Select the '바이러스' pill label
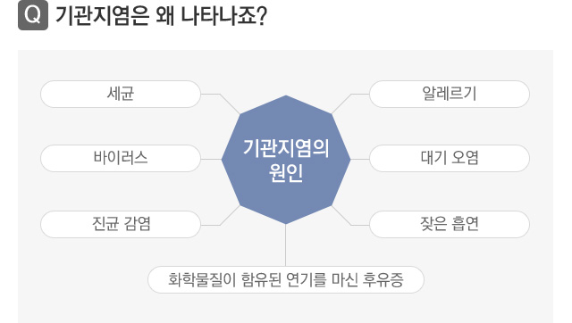The image size is (572, 323). click(121, 159)
